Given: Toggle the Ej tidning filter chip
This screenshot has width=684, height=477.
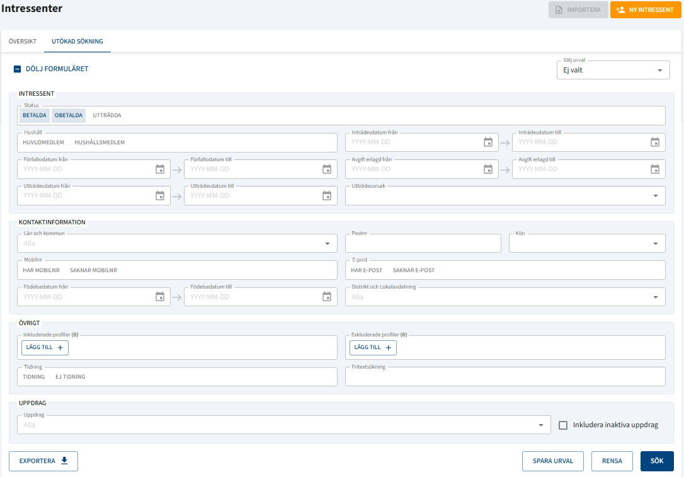Looking at the screenshot, I should [71, 377].
